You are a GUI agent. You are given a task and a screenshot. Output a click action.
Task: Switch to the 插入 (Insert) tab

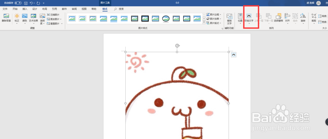tap(25, 9)
